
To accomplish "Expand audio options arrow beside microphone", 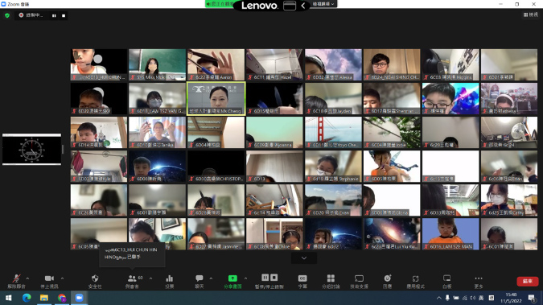I will pyautogui.click(x=27, y=278).
